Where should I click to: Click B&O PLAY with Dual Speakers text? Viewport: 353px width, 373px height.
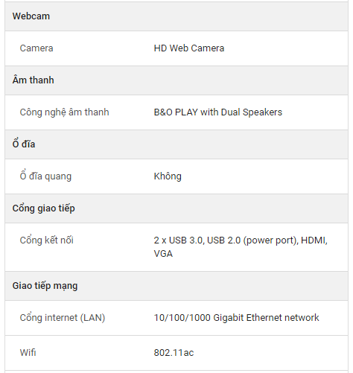point(218,112)
